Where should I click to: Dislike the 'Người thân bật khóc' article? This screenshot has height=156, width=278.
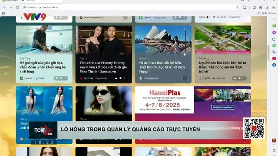tap(239, 78)
